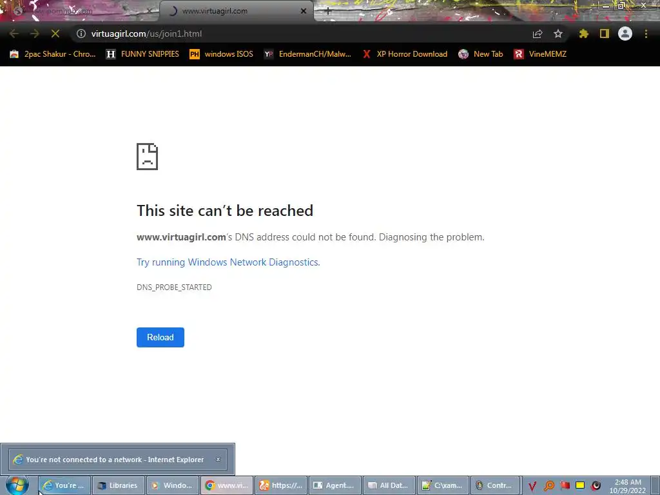
Task: Go forward with the forward arrow
Action: pos(35,34)
